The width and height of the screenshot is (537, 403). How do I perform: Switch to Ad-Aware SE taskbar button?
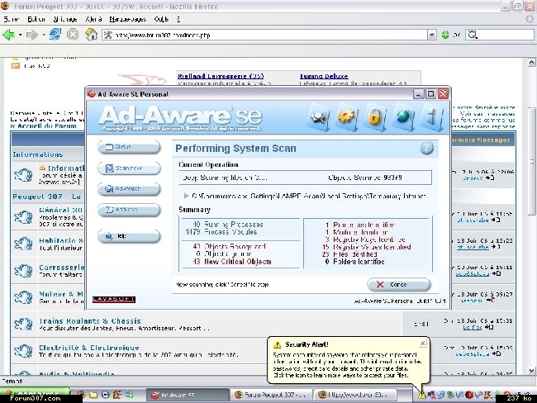click(x=188, y=395)
